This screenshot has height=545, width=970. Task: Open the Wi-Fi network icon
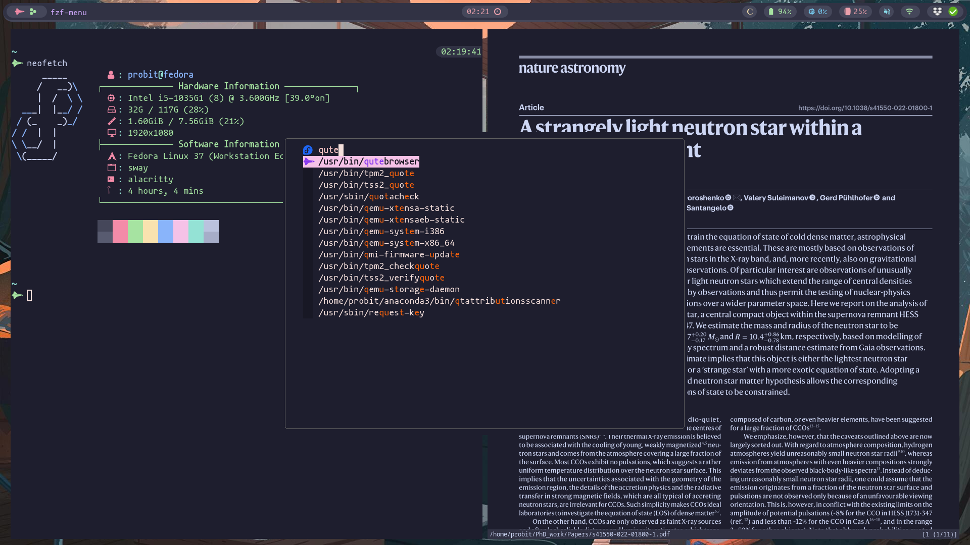909,12
